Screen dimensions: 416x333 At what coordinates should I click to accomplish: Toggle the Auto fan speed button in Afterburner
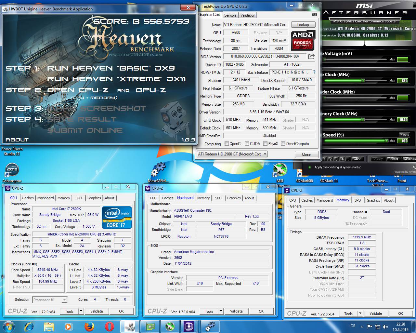pyautogui.click(x=405, y=134)
